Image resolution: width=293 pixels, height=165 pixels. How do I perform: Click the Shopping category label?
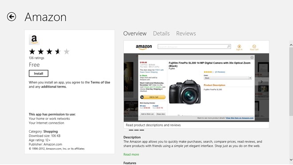click(x=51, y=131)
